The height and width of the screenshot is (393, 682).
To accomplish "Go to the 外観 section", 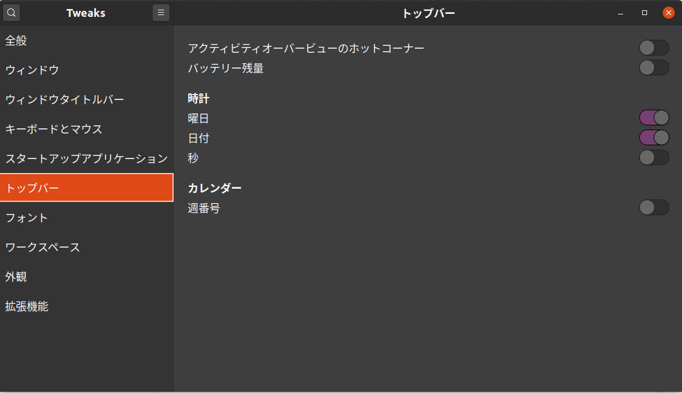I will coord(87,277).
